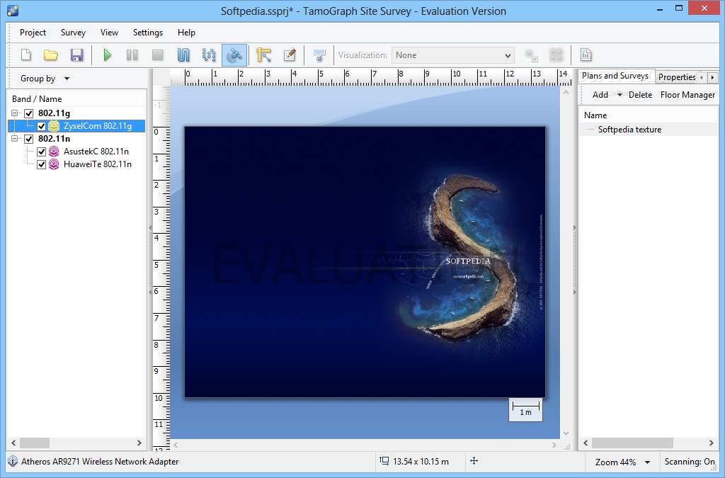This screenshot has height=478, width=725.
Task: Collapse the 802.11g tree group
Action: pyautogui.click(x=15, y=113)
